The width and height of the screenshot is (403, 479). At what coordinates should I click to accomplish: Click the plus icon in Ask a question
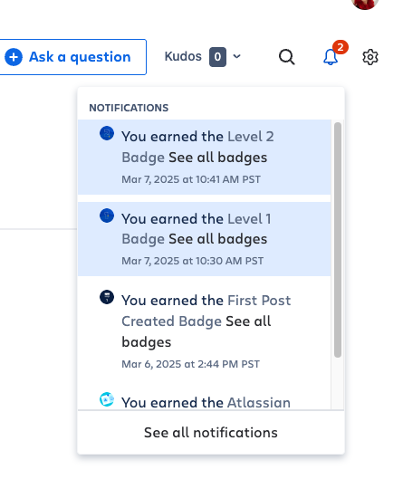click(x=14, y=57)
